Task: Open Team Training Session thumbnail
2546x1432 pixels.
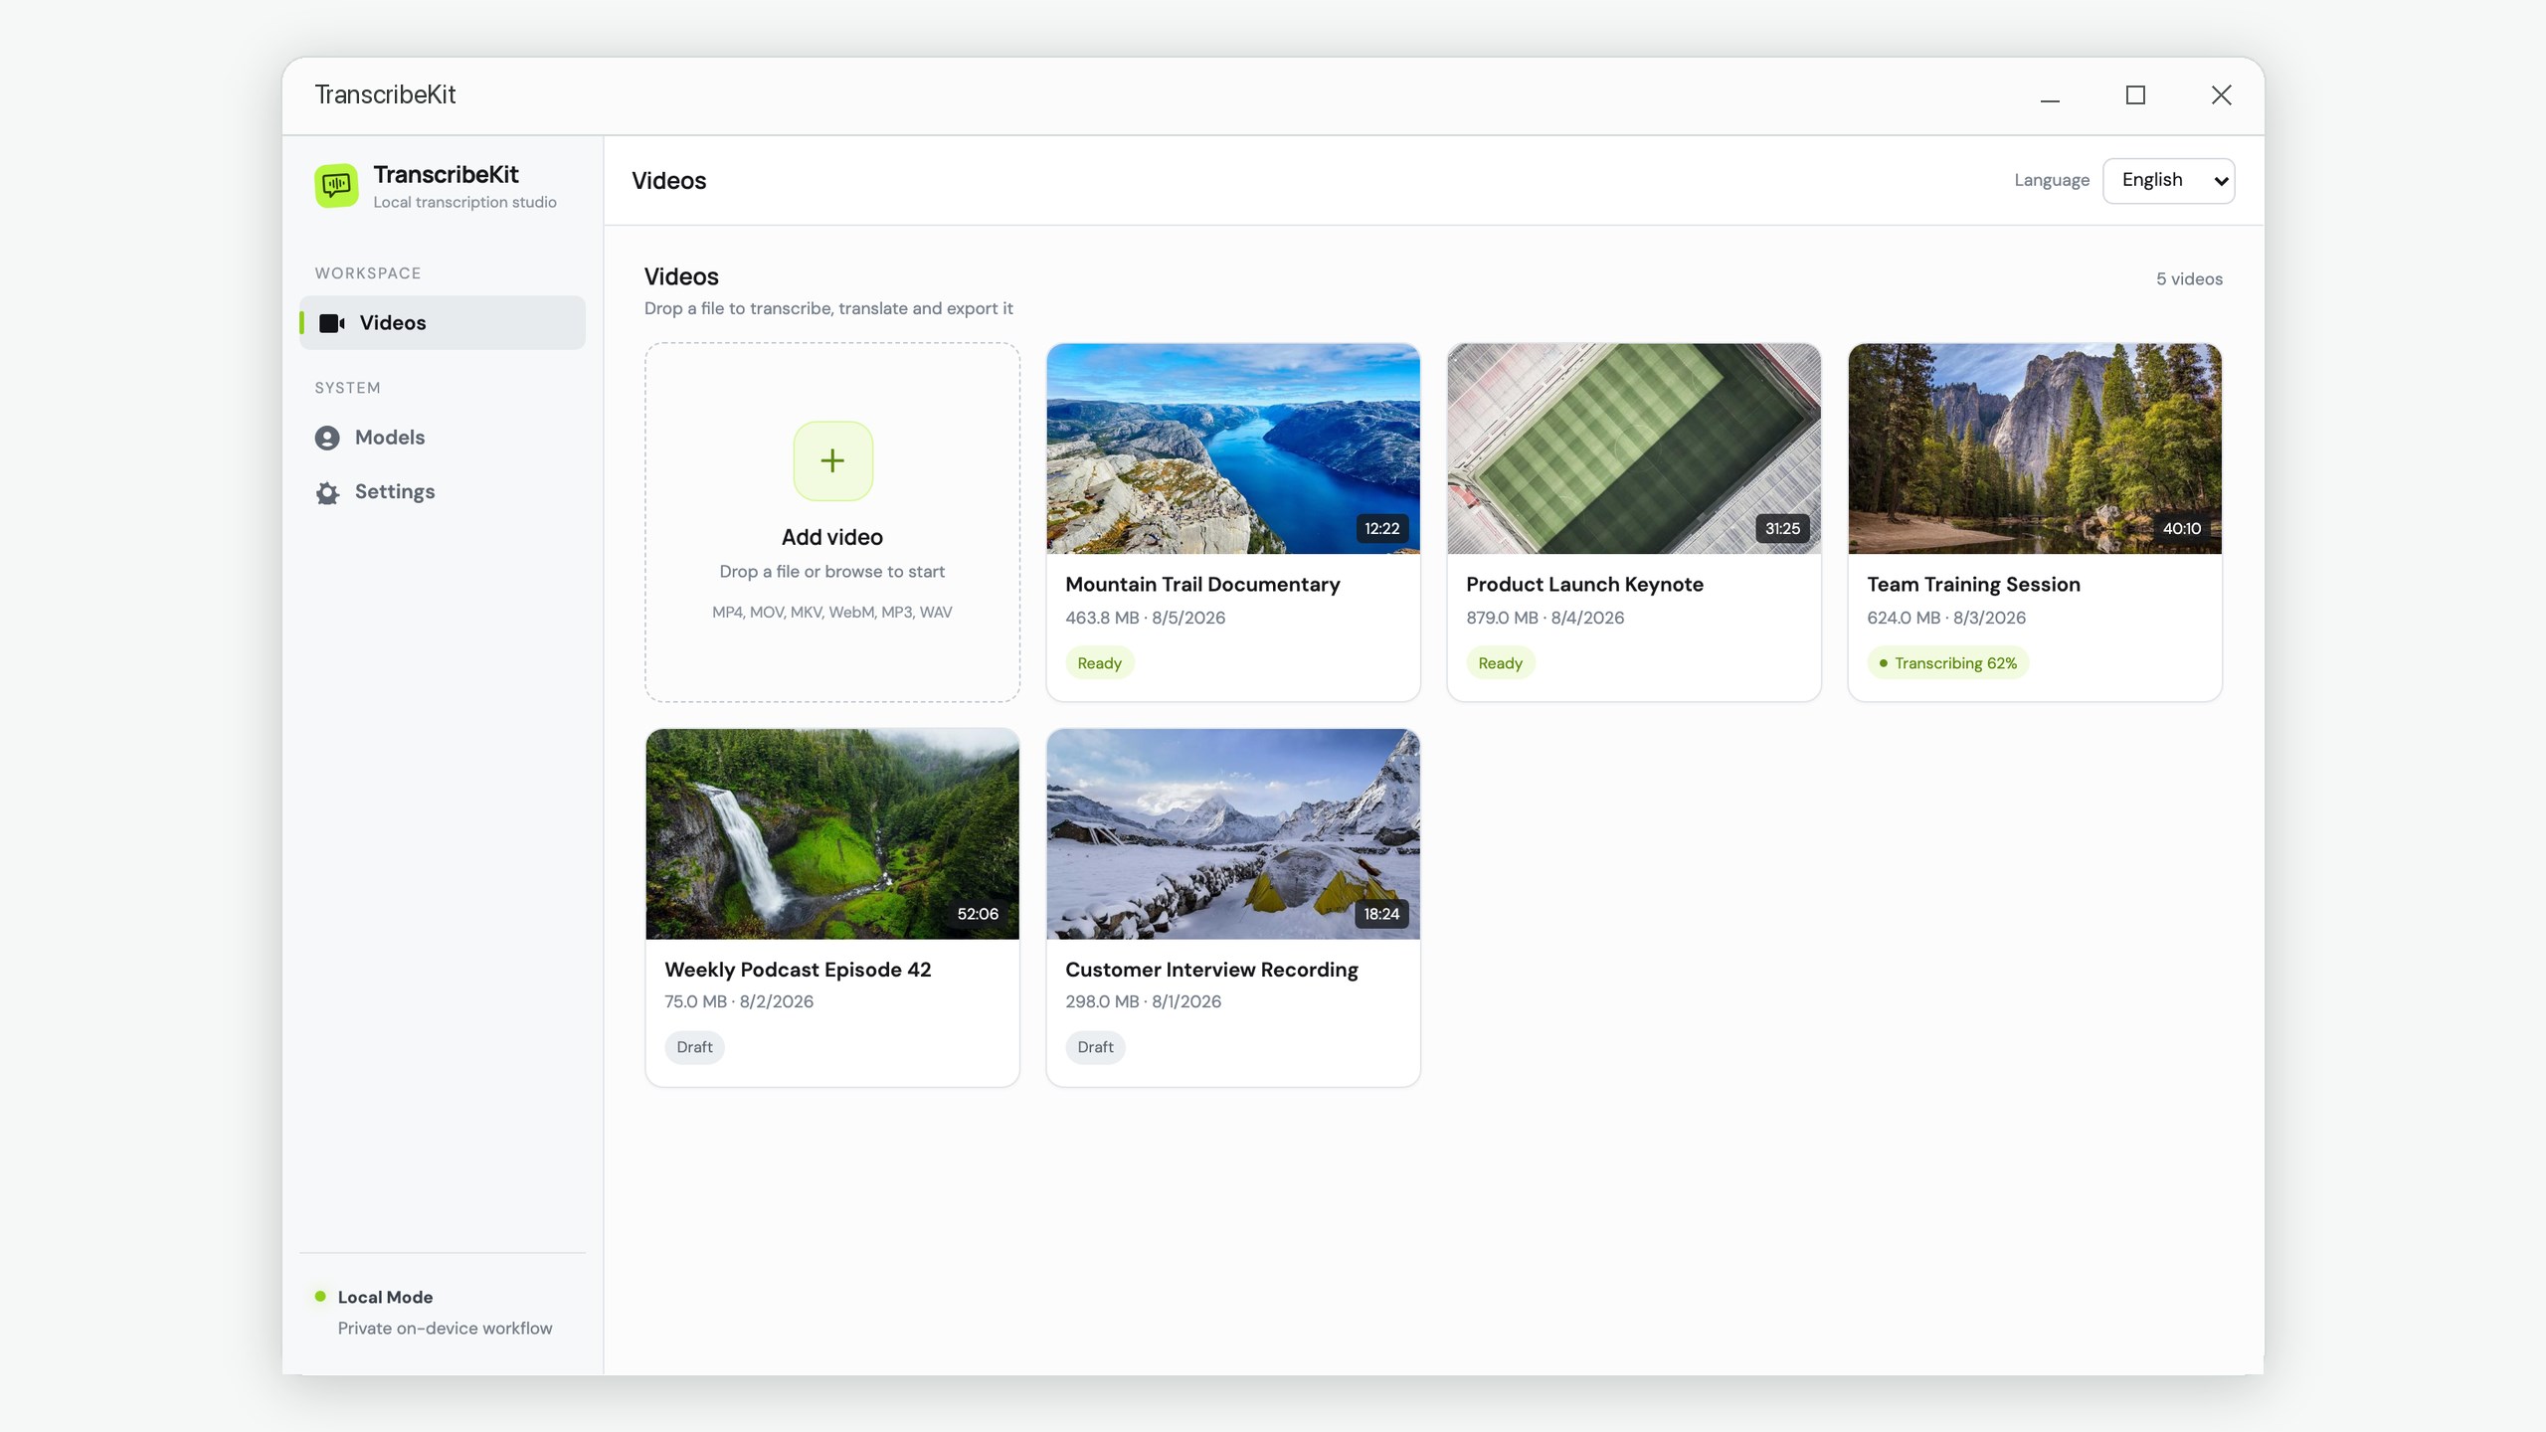Action: 2035,448
